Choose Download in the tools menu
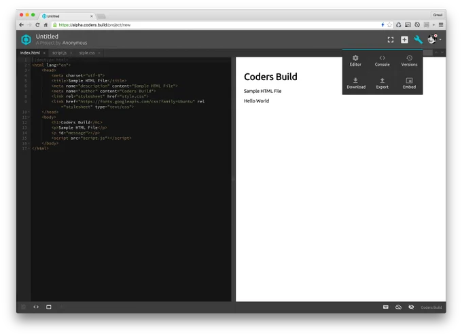 click(356, 83)
